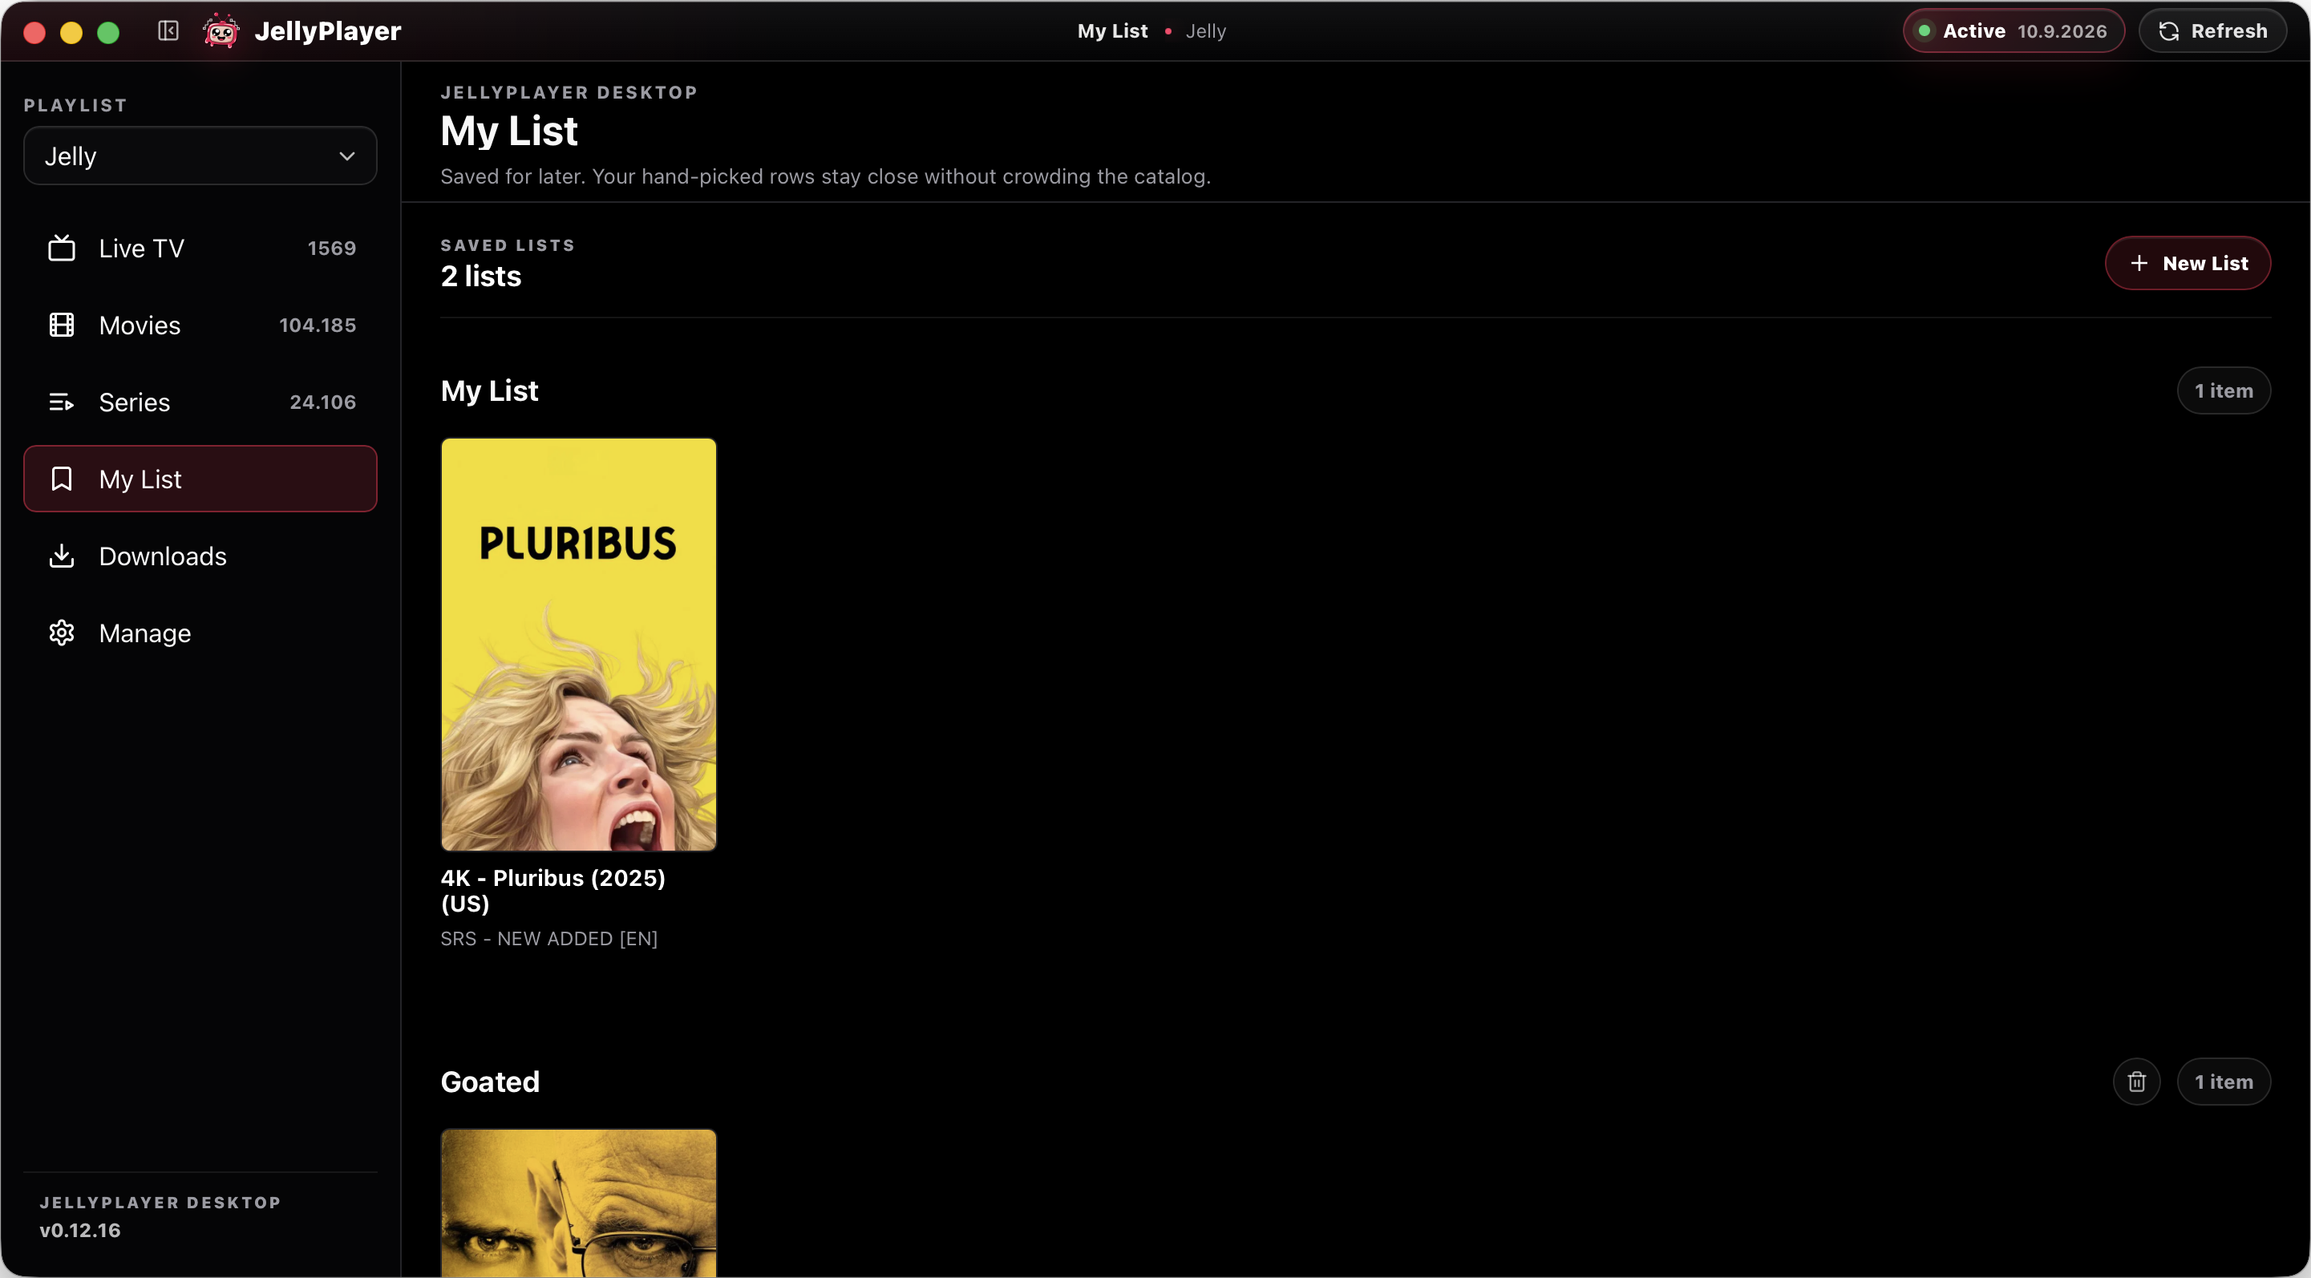
Task: Click the green active status dot
Action: tap(1924, 31)
